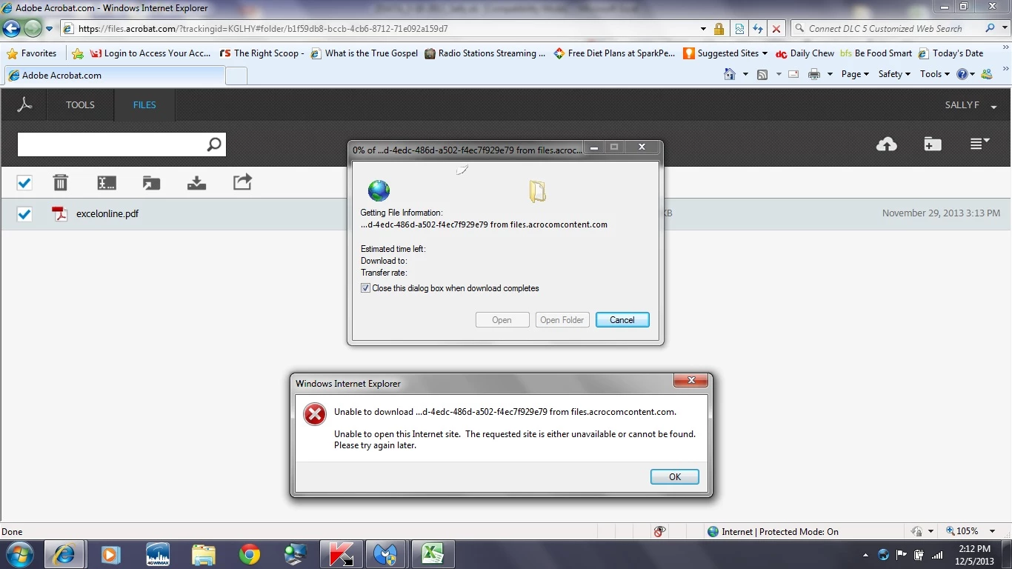This screenshot has height=569, width=1012.
Task: Open Today's Date favorite link
Action: pos(951,53)
